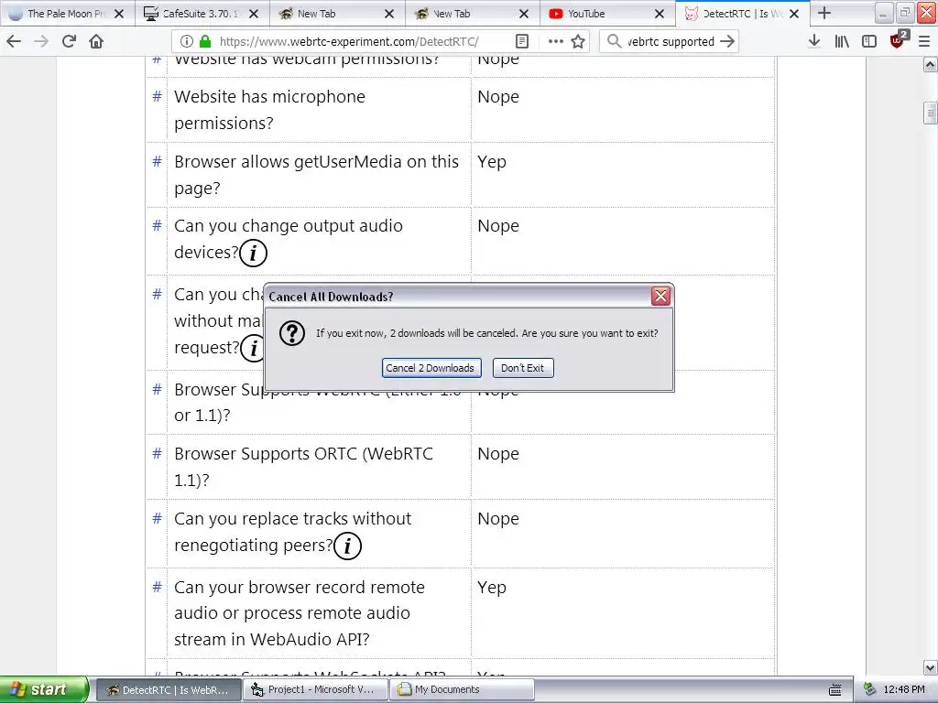Close the YouTube tab
Viewport: 938px width, 703px height.
click(x=660, y=13)
